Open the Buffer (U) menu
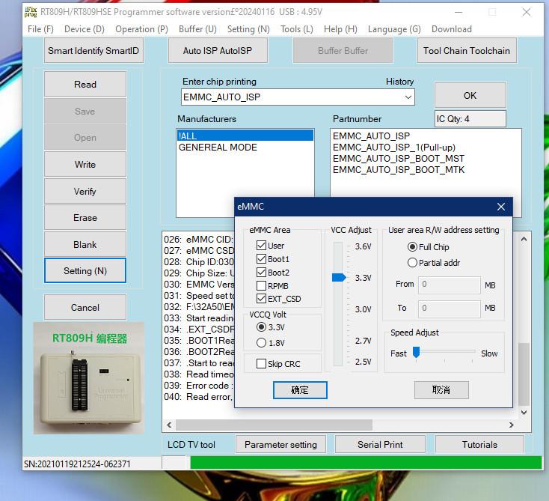The height and width of the screenshot is (501, 549). pos(197,29)
